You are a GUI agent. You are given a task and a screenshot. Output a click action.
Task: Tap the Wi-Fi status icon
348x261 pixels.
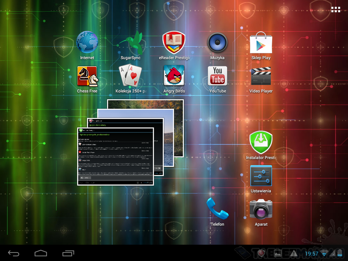point(324,254)
